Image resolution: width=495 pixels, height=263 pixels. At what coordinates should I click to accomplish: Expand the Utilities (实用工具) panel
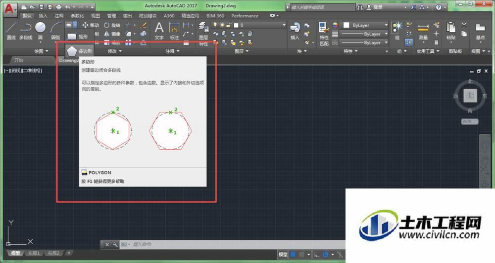tap(428, 51)
